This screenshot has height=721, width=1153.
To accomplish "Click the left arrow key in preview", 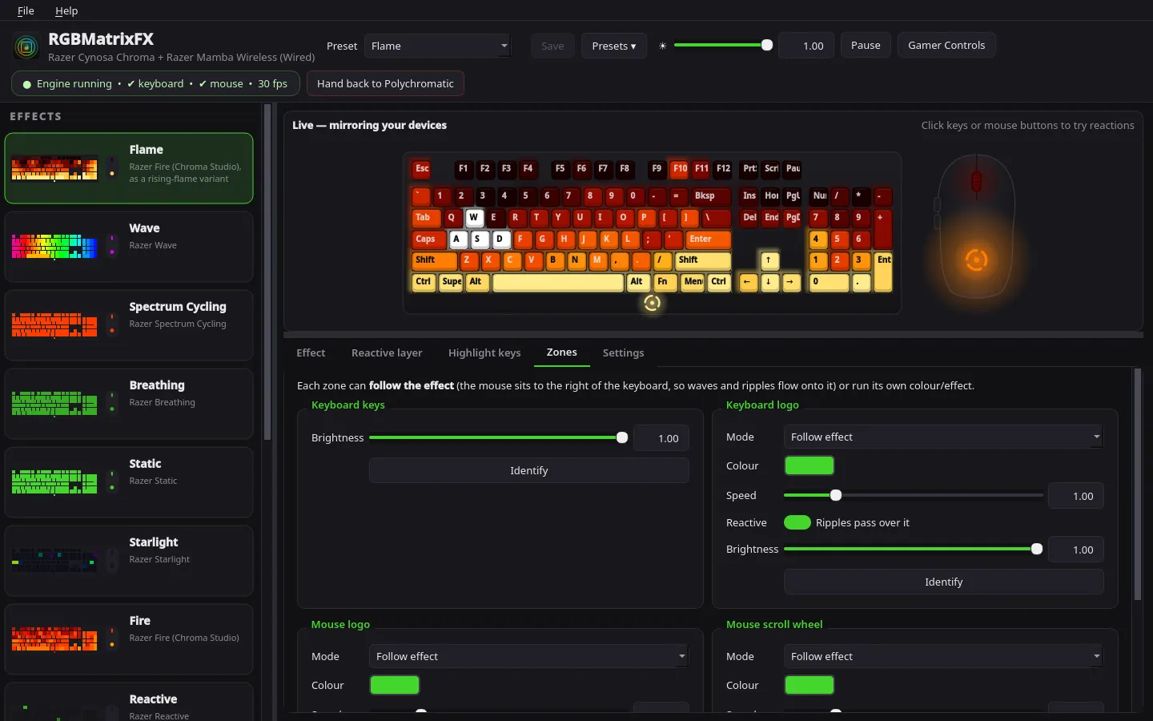I will [747, 282].
